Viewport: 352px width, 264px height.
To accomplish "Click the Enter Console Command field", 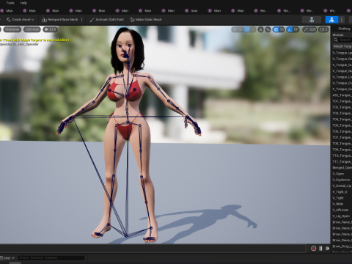I will coord(51,258).
